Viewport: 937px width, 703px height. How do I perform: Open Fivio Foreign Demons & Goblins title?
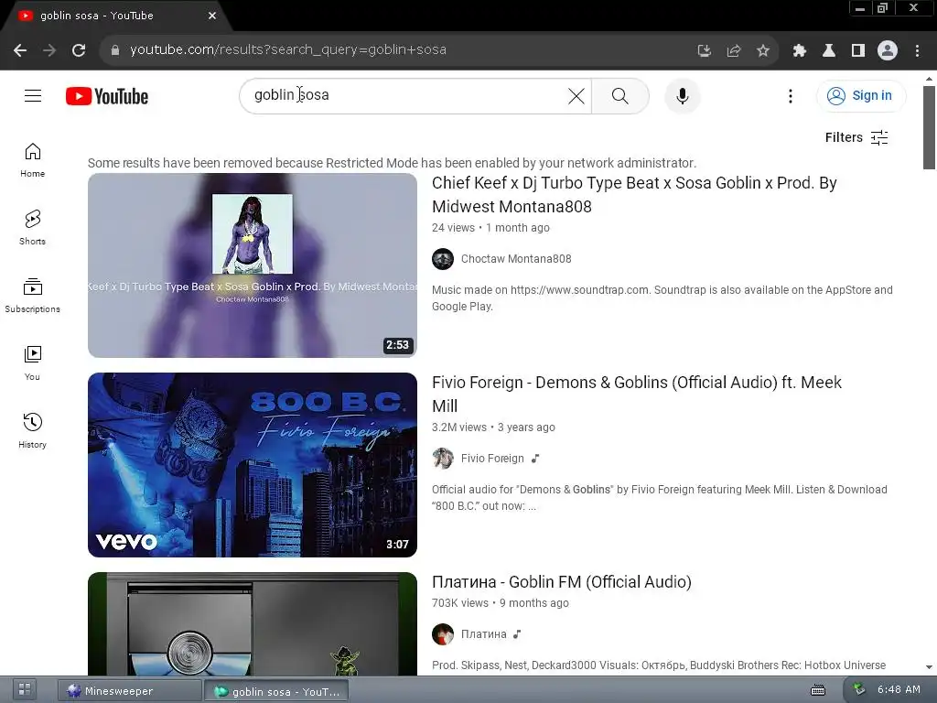[x=637, y=395]
